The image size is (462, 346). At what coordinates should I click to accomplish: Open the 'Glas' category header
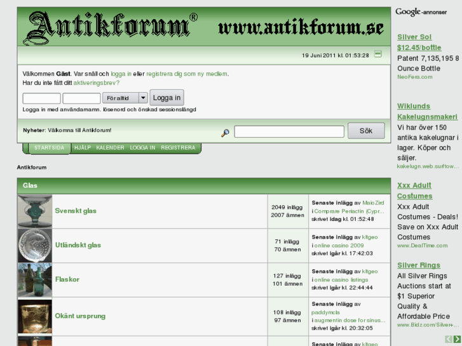click(x=30, y=185)
